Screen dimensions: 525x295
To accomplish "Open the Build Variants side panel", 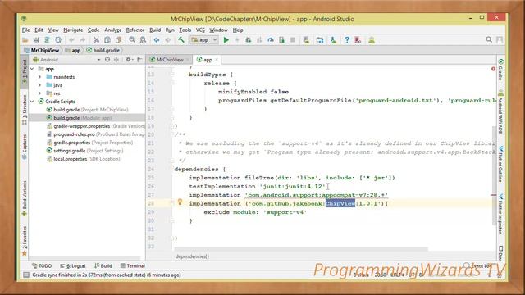I will (x=25, y=198).
